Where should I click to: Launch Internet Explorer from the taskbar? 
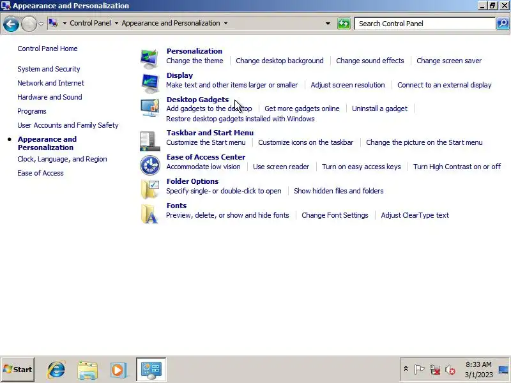[x=56, y=370]
